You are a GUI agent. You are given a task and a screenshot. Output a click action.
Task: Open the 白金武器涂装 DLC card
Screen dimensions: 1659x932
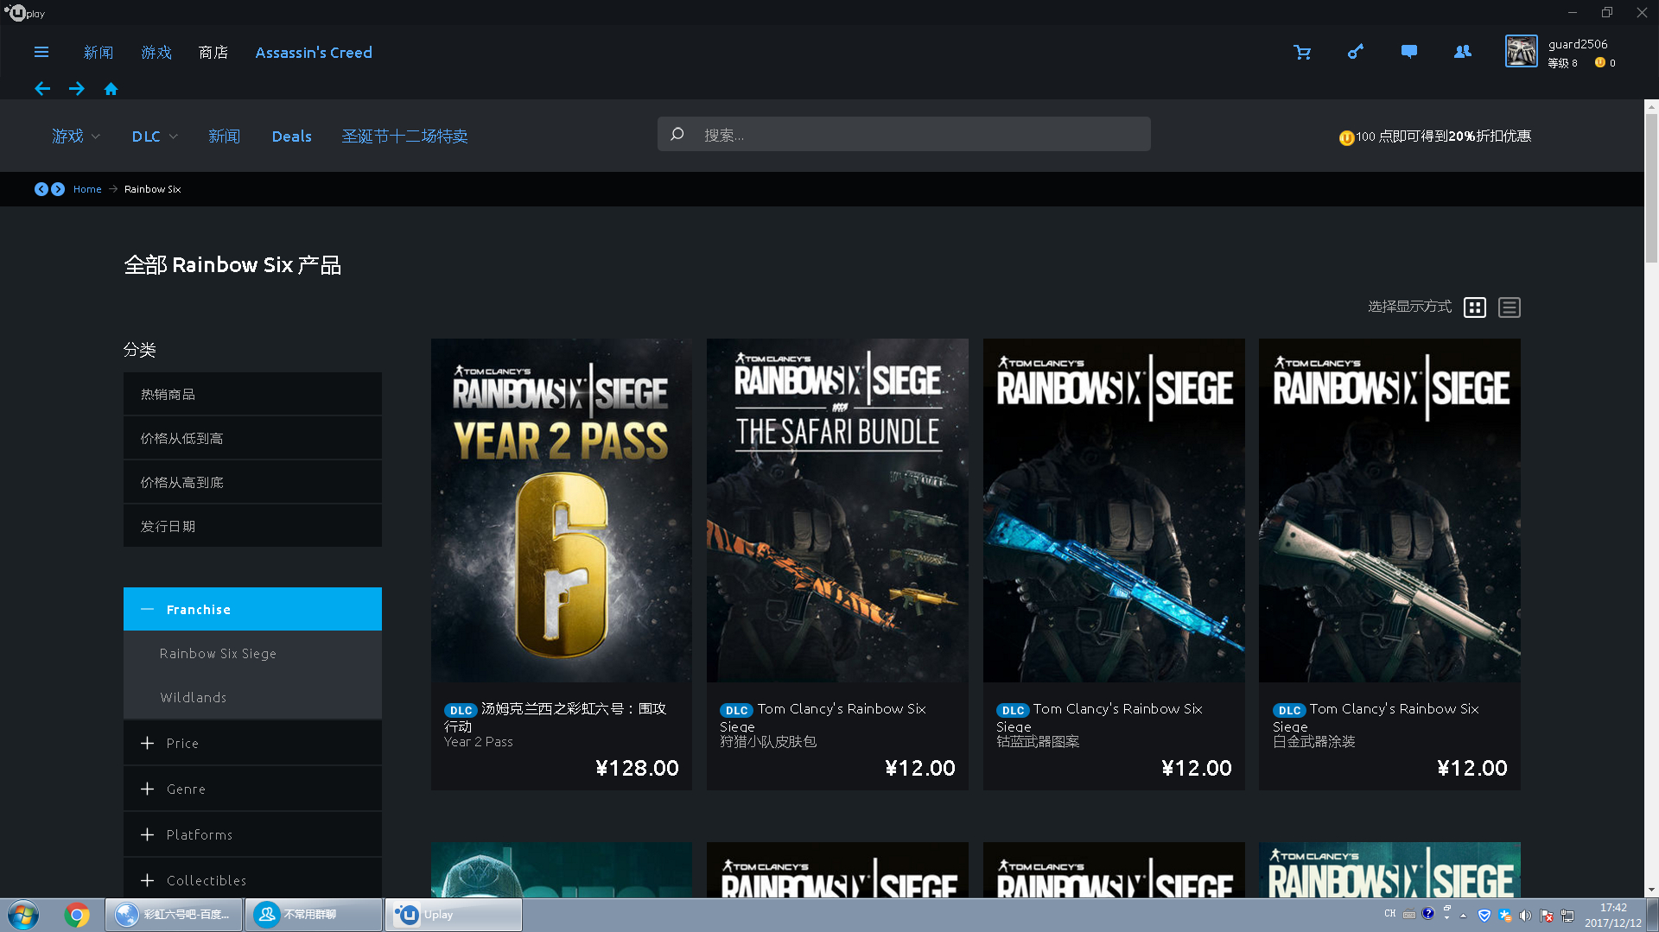coord(1389,564)
